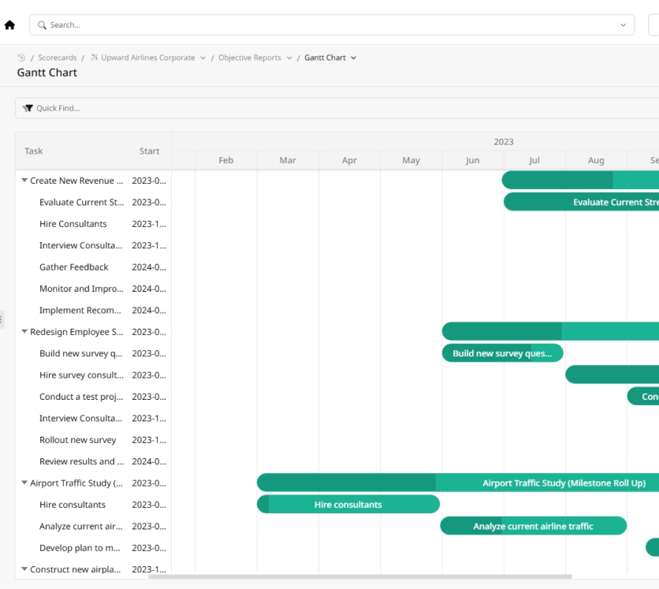Open the recent history breadcrumb icon
This screenshot has width=659, height=589.
pyautogui.click(x=21, y=58)
